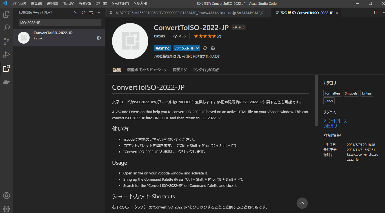The image size is (385, 213).
Task: Click the kazuki publisher name in header
Action: coord(159,36)
